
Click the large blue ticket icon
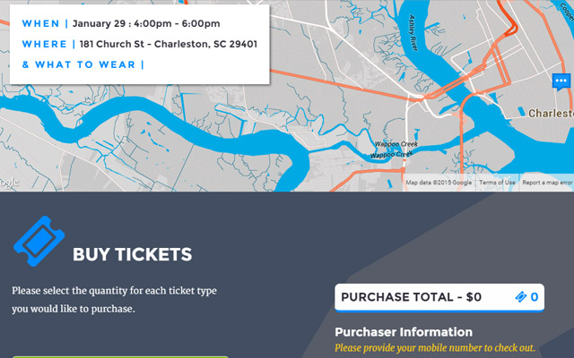(39, 241)
